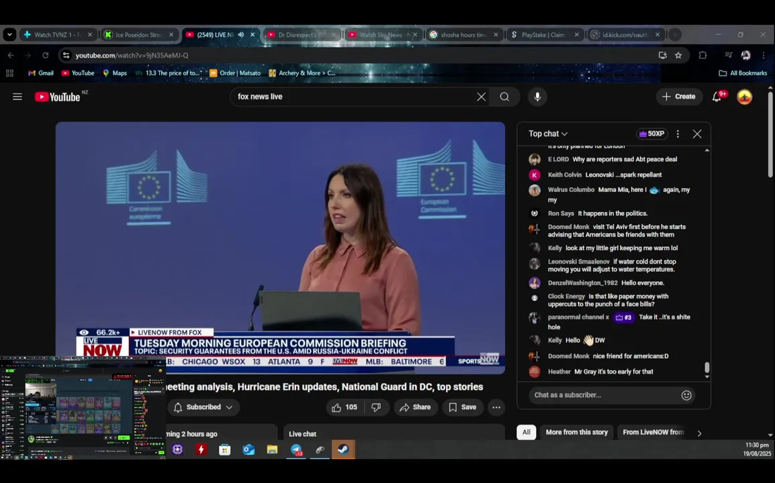This screenshot has width=775, height=483.
Task: Open chat emoji picker
Action: (686, 395)
